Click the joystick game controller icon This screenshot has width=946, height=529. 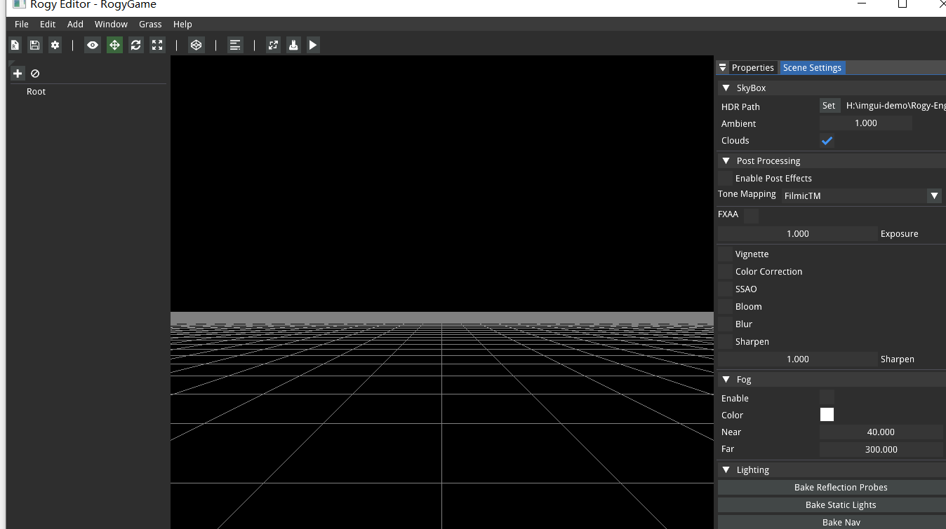pyautogui.click(x=293, y=45)
